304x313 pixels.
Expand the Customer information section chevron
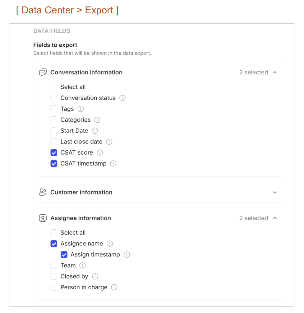[x=275, y=192]
